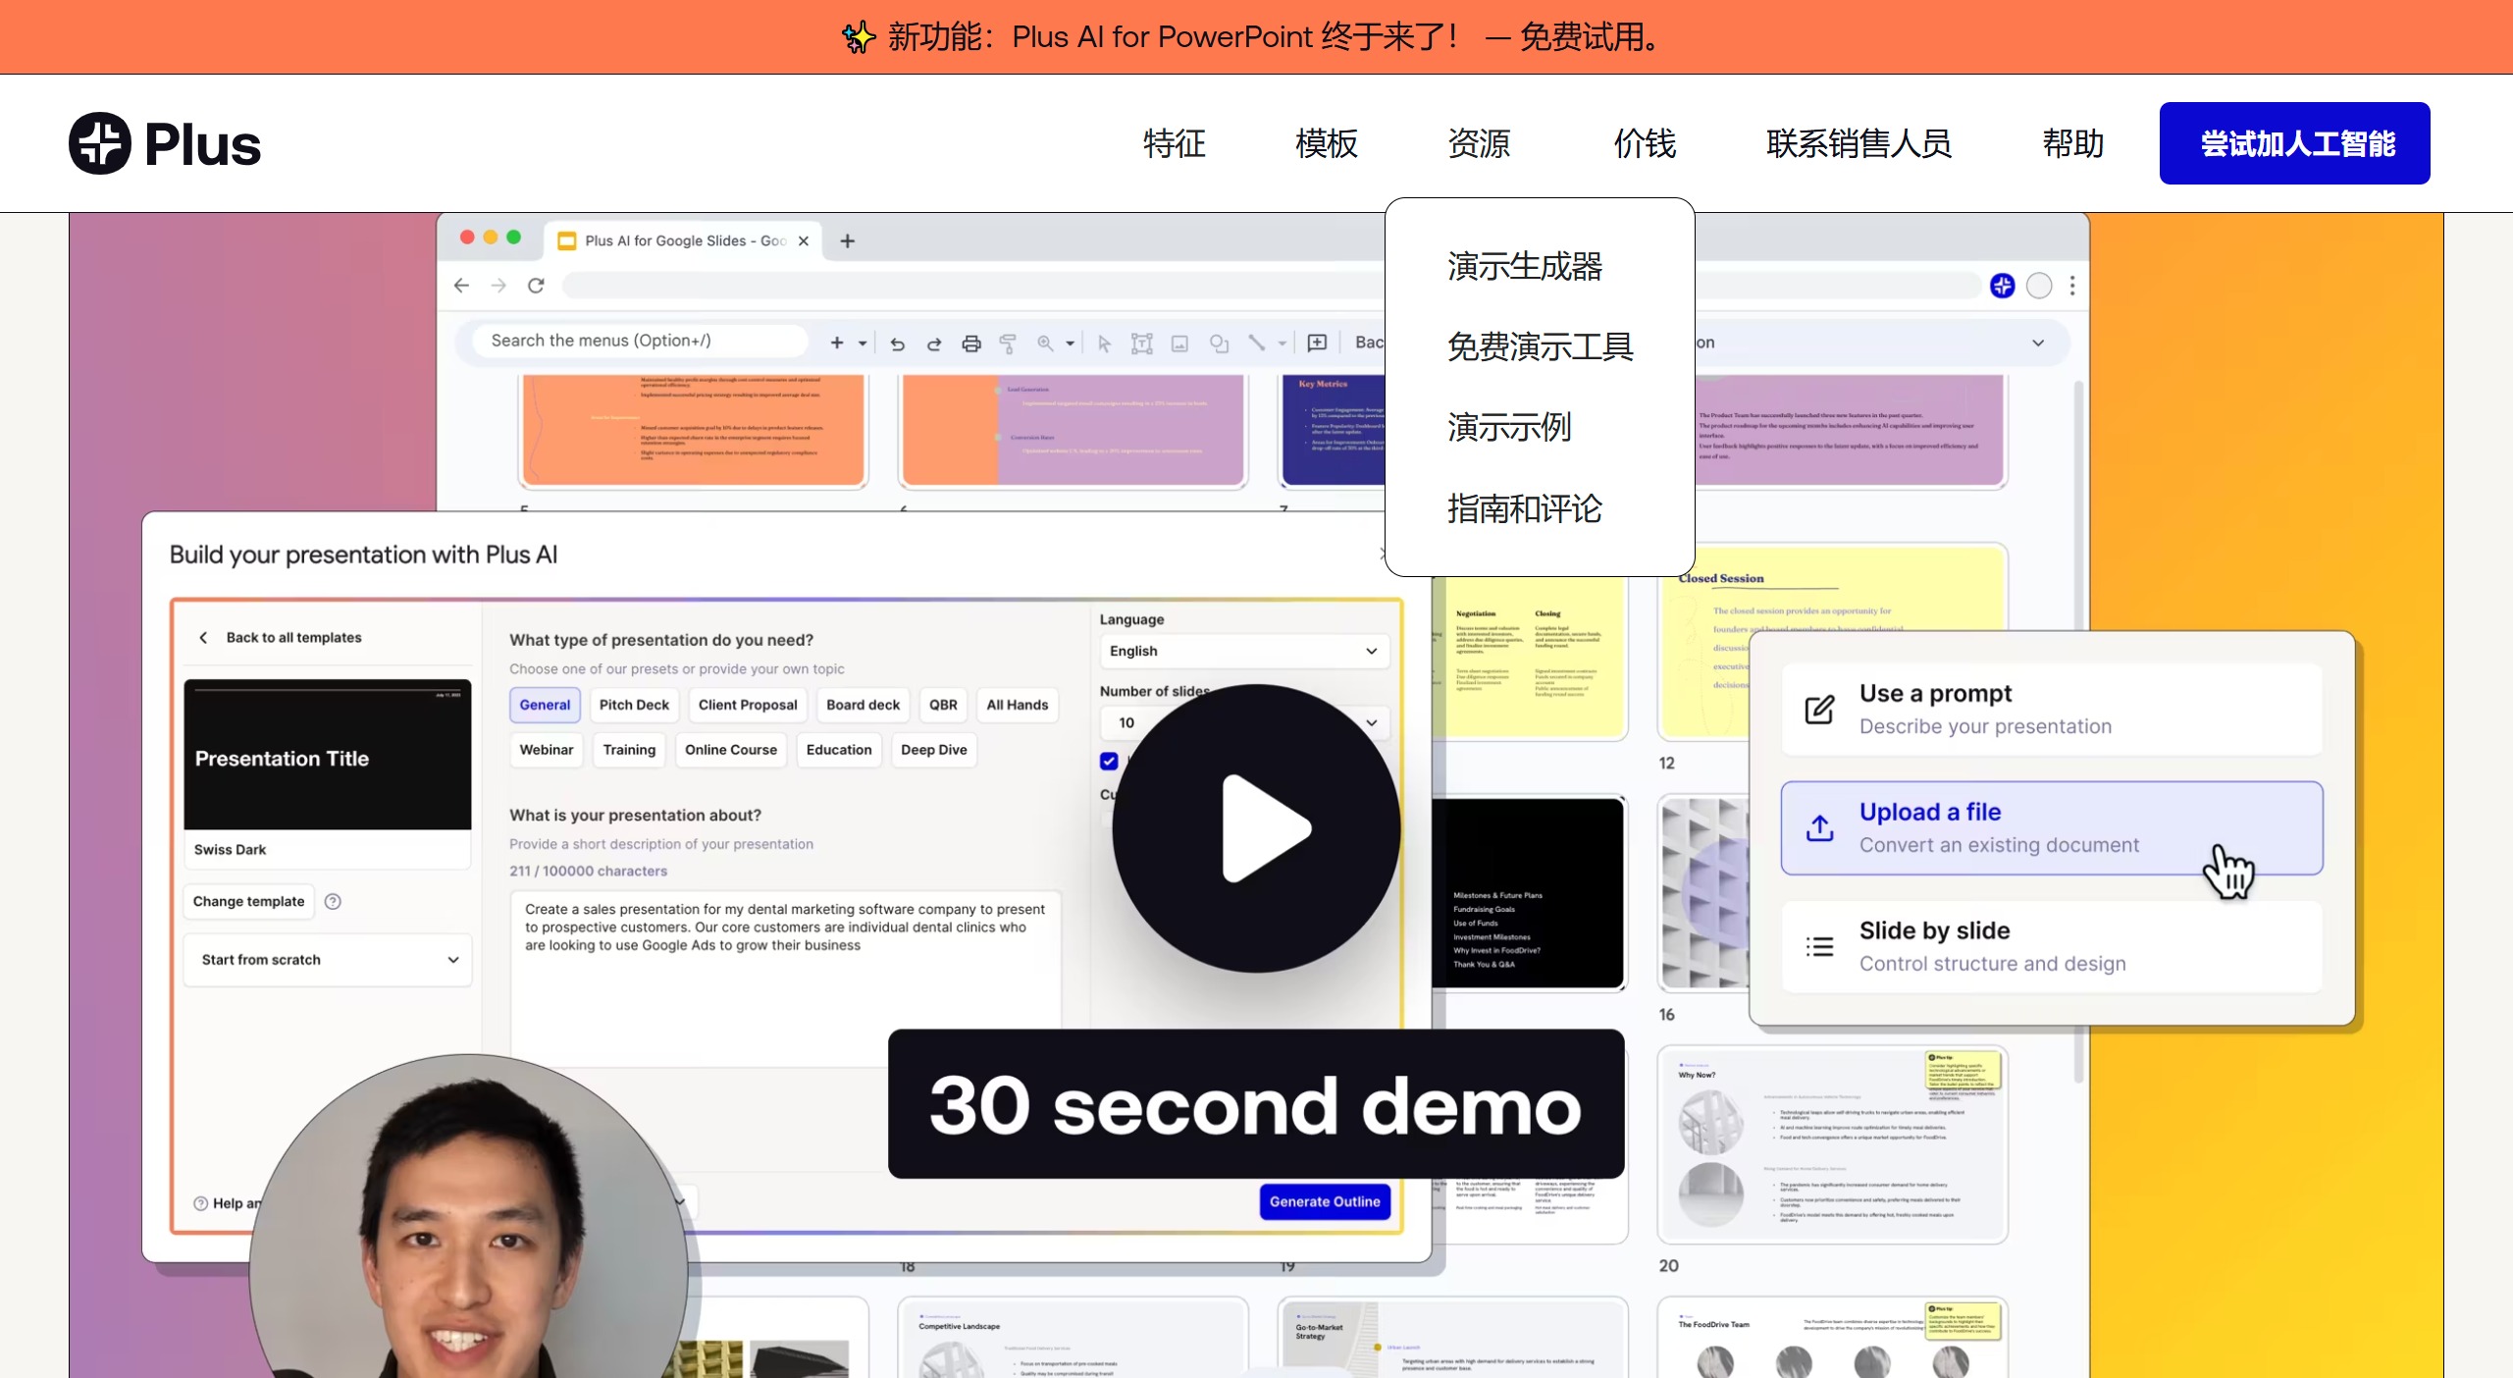Image resolution: width=2513 pixels, height=1378 pixels.
Task: Open new tab with plus icon
Action: (x=848, y=240)
